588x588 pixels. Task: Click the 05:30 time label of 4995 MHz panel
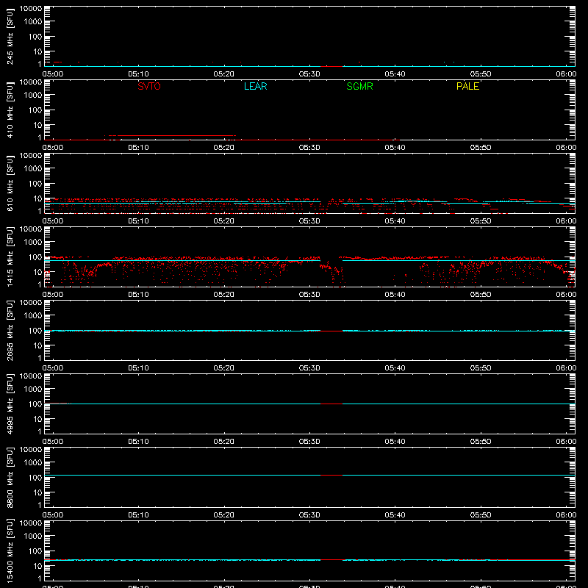[309, 442]
